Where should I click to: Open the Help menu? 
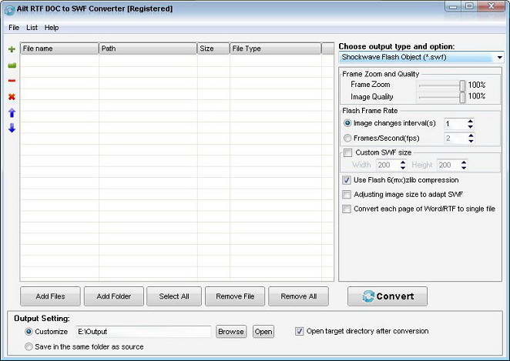pyautogui.click(x=52, y=28)
